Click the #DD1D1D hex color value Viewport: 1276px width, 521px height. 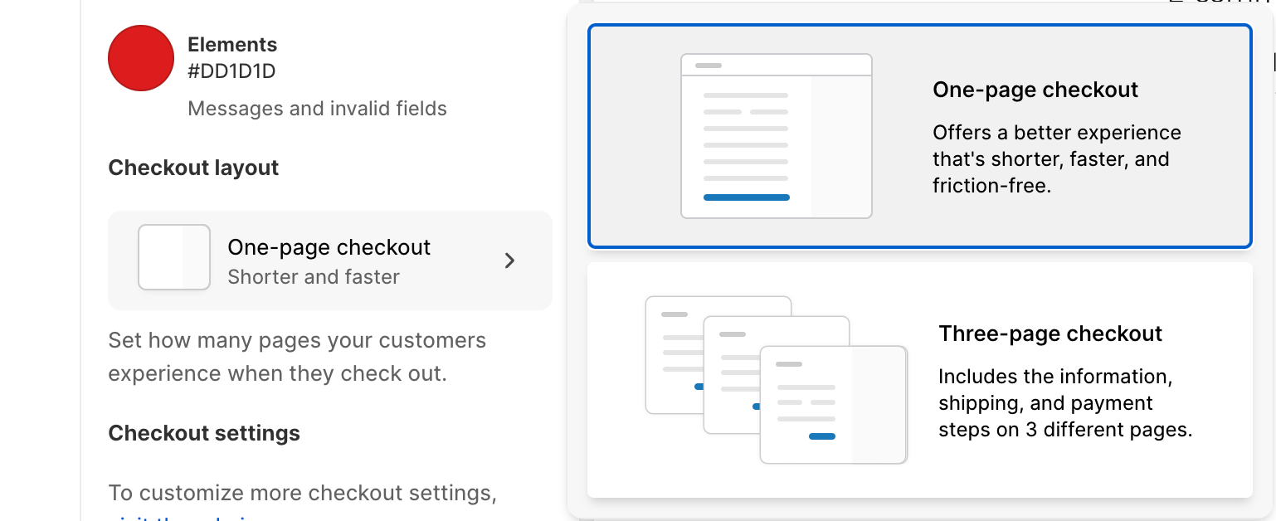coord(231,71)
